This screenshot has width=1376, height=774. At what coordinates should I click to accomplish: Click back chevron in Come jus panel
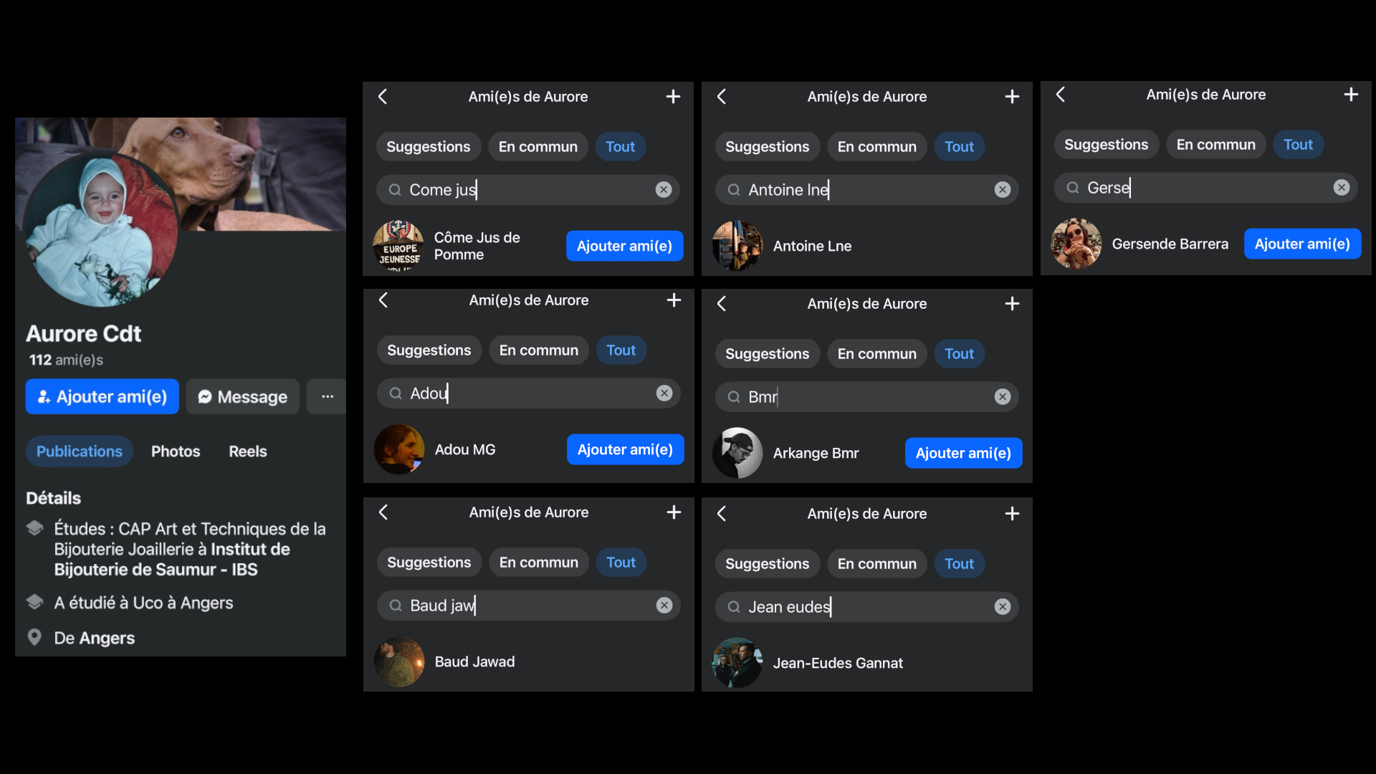[x=383, y=97]
